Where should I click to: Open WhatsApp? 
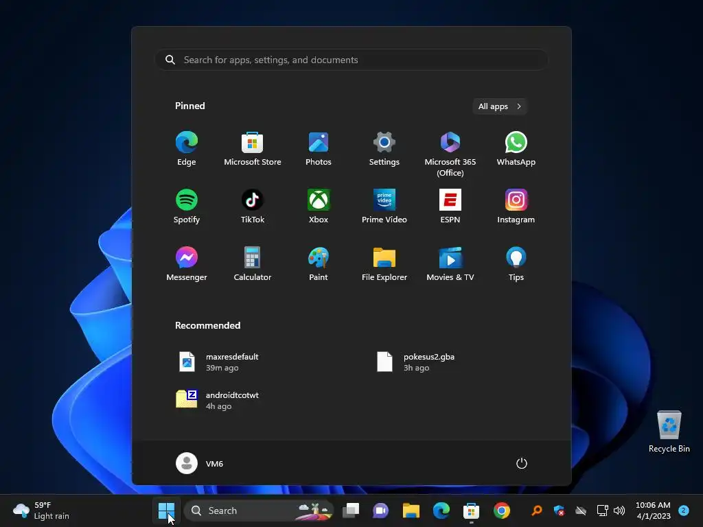pos(516,149)
